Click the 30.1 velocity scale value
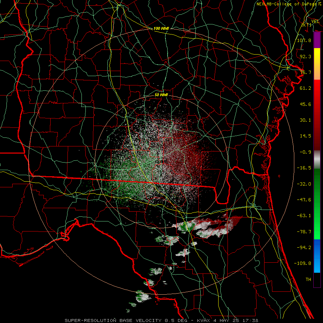Viewport: 323px width, 323px height. tap(305, 120)
